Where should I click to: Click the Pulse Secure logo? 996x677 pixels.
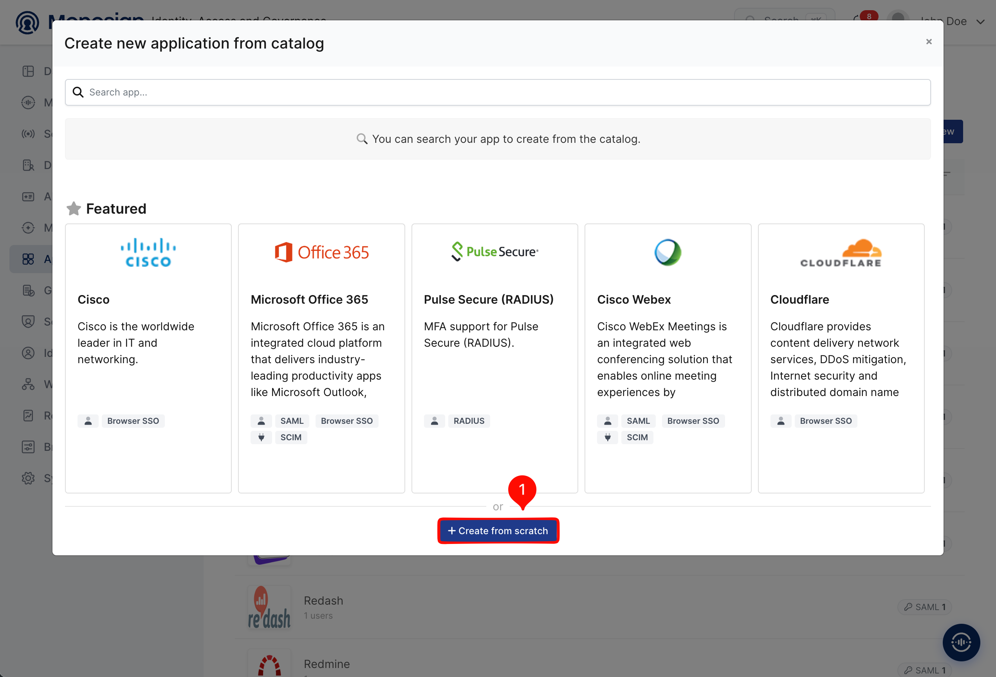[494, 252]
